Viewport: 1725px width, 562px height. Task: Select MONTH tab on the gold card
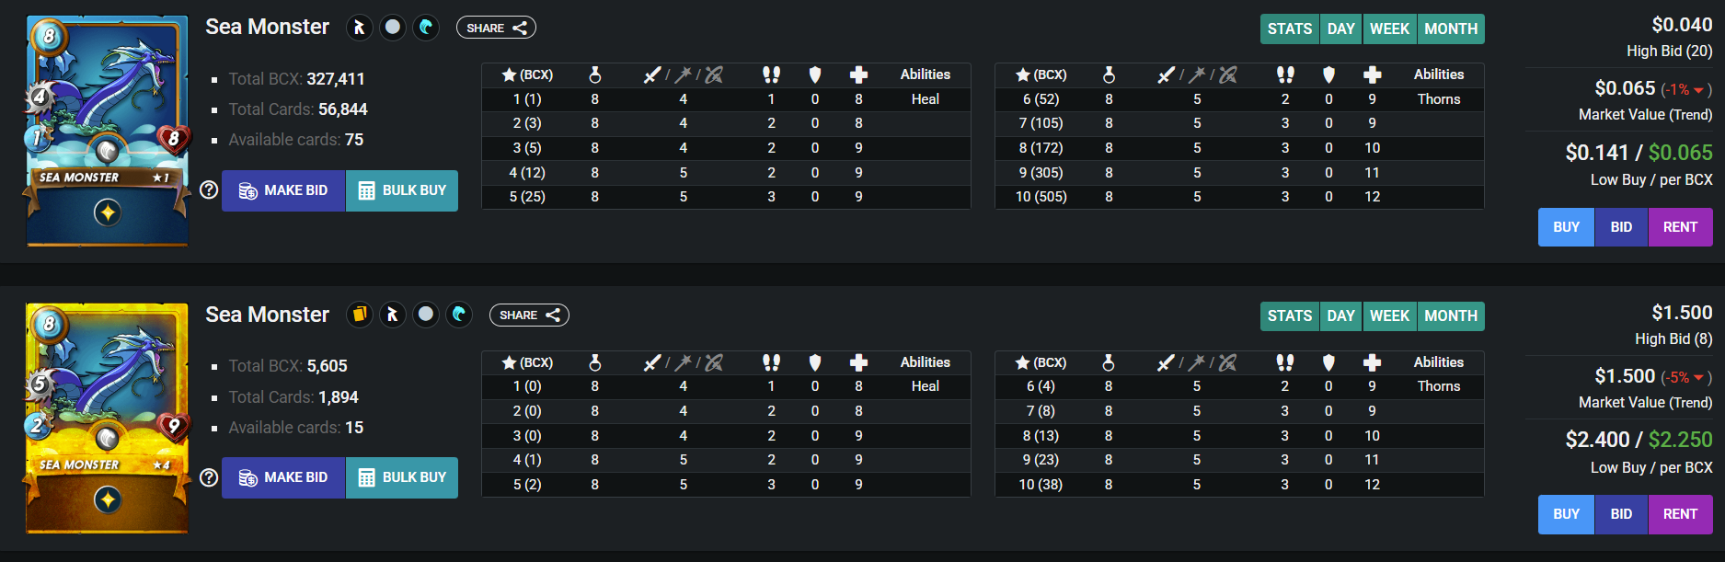click(x=1451, y=316)
